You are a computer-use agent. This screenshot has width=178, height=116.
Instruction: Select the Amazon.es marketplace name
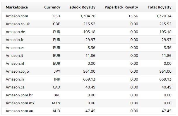15,48
